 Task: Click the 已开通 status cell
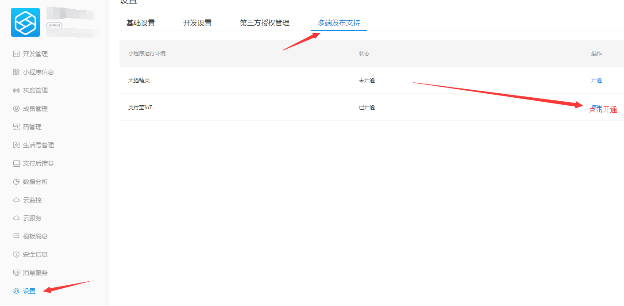tap(367, 107)
